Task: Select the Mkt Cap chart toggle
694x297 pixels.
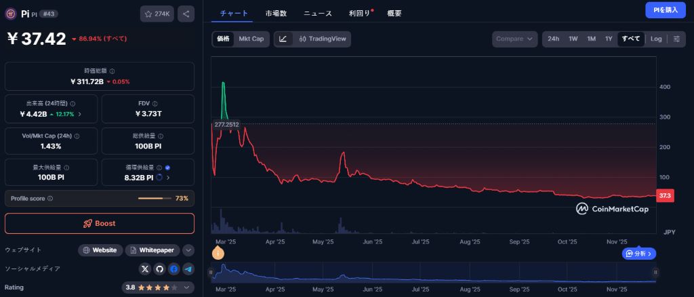Action: [251, 39]
